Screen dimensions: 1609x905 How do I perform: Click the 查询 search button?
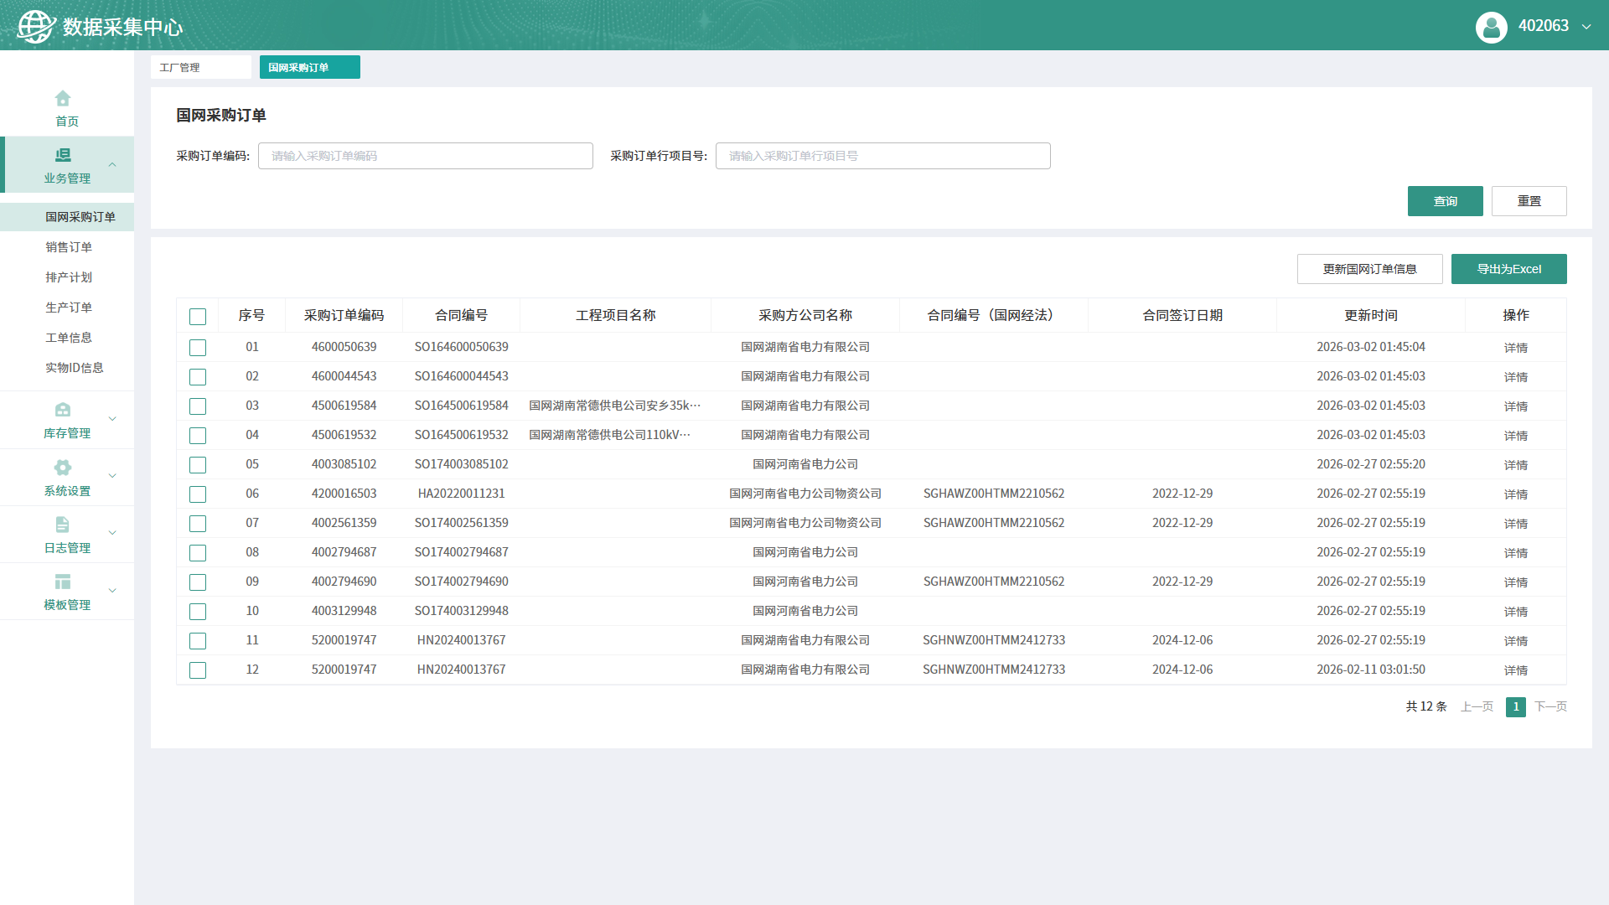click(1445, 201)
